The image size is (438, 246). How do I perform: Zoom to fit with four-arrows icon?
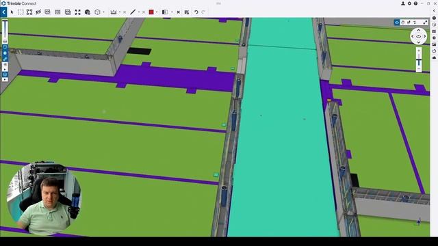(77, 12)
